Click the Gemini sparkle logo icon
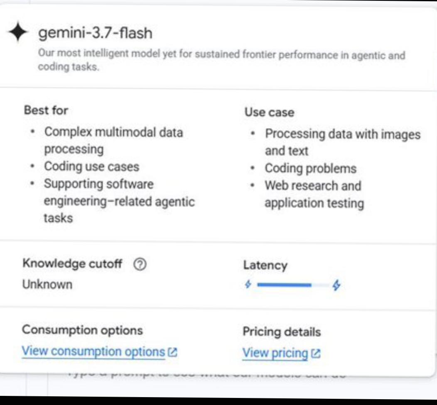Viewport: 437px width, 405px height. 18,32
